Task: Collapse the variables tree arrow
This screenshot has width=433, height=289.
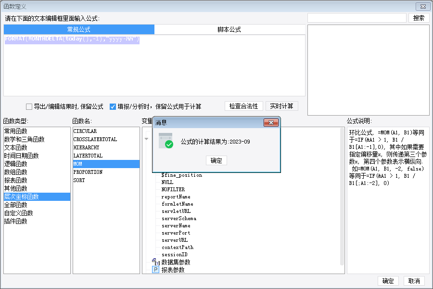Action: click(146, 139)
